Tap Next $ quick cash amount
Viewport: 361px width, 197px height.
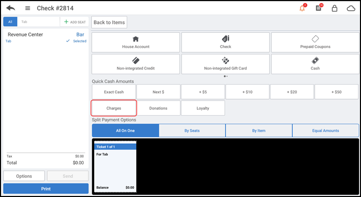point(158,92)
